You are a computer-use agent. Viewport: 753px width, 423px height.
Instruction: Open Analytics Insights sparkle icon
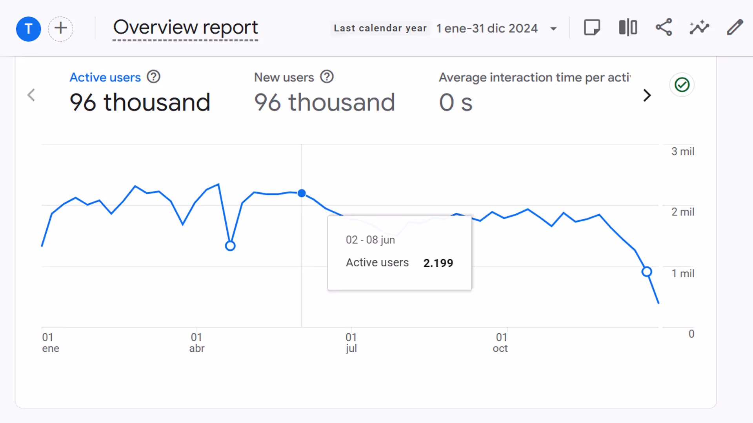pyautogui.click(x=699, y=27)
